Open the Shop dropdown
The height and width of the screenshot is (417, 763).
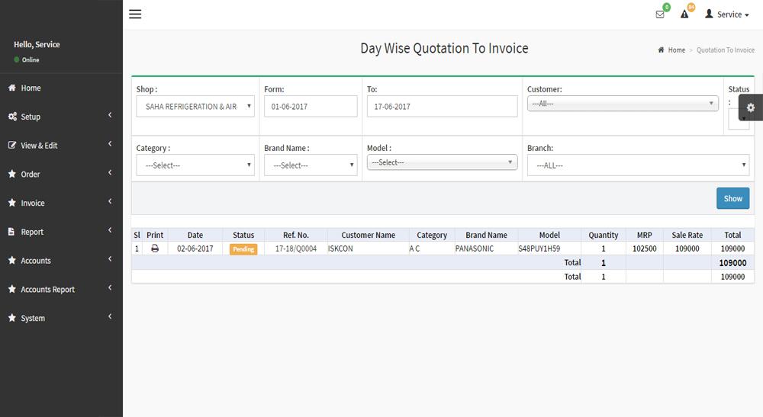coord(195,107)
